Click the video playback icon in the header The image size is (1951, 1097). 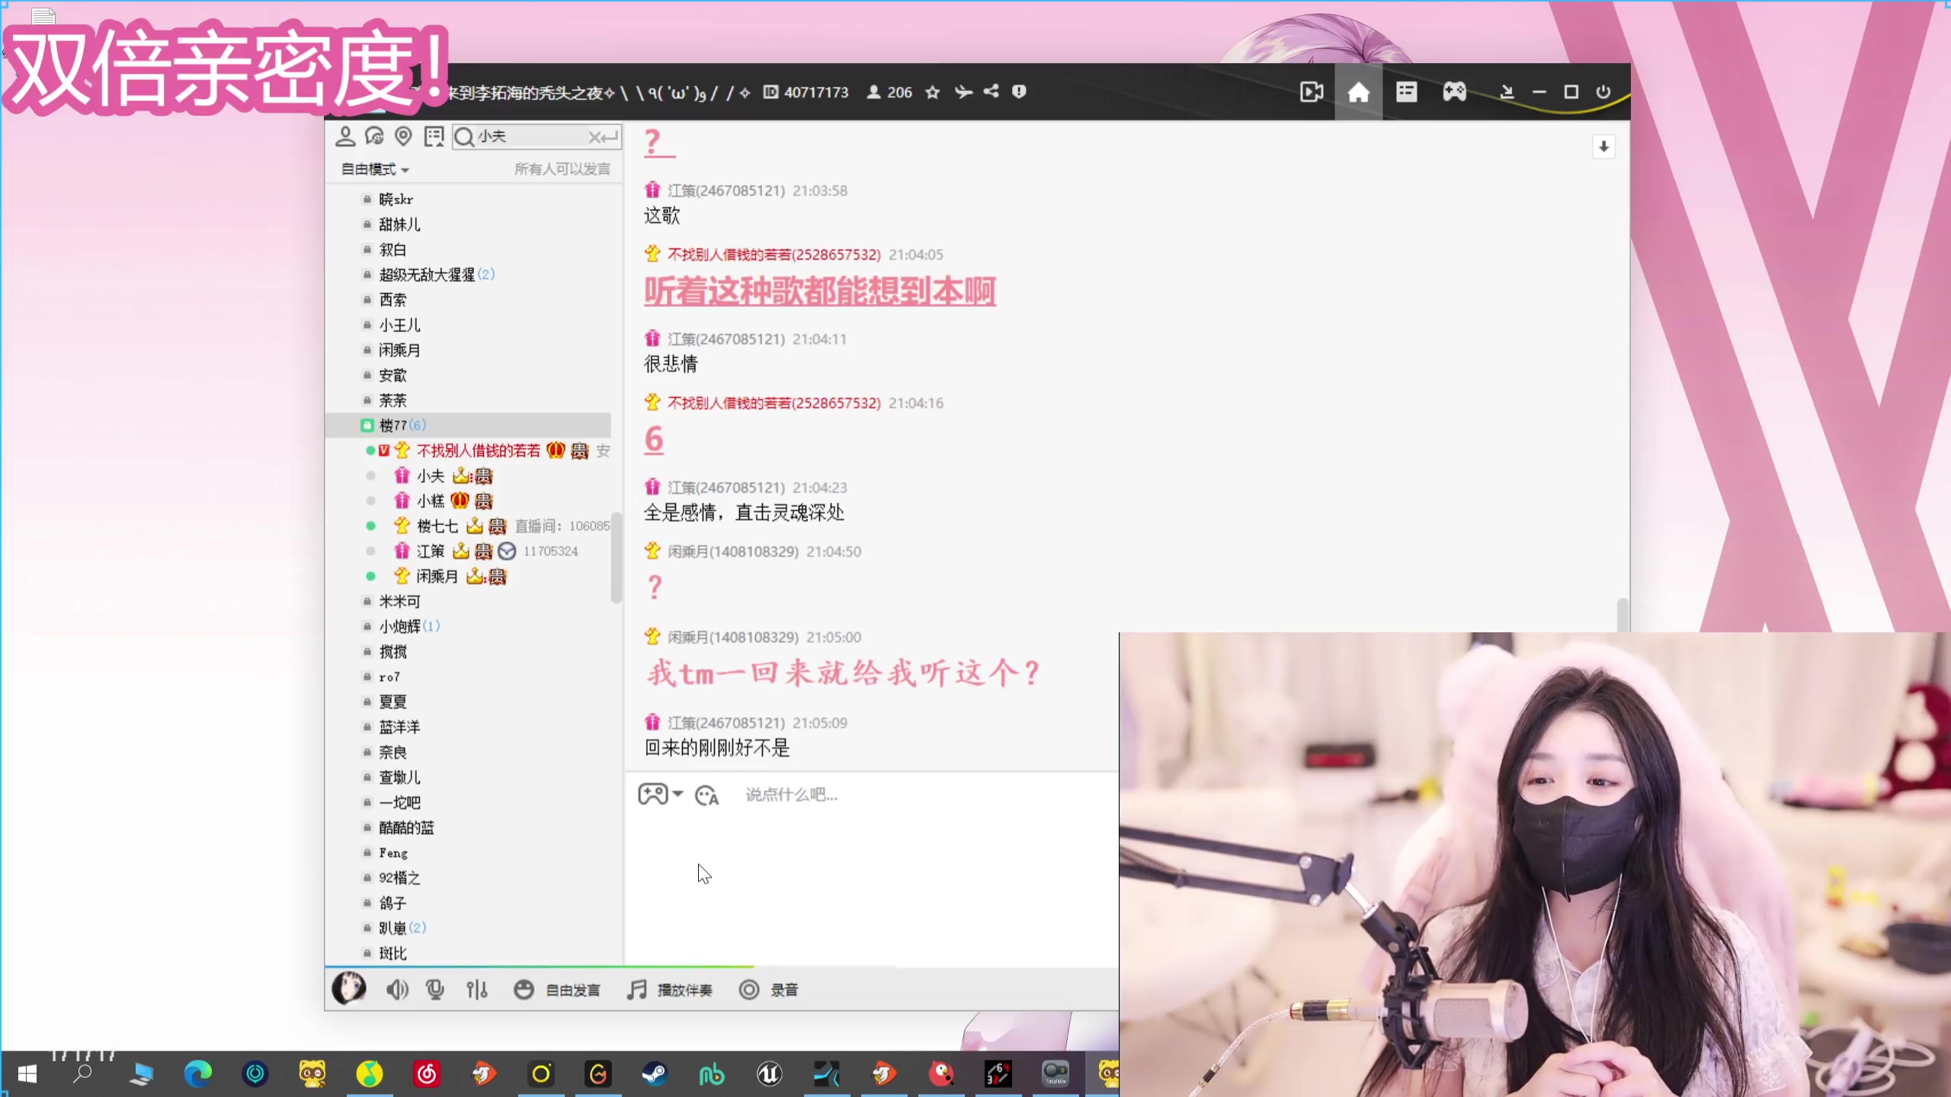tap(1311, 92)
